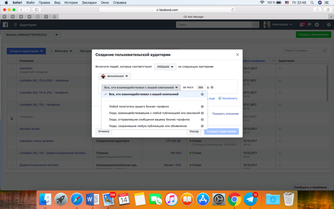Click the help question mark icon
The image size is (334, 209).
[328, 25]
